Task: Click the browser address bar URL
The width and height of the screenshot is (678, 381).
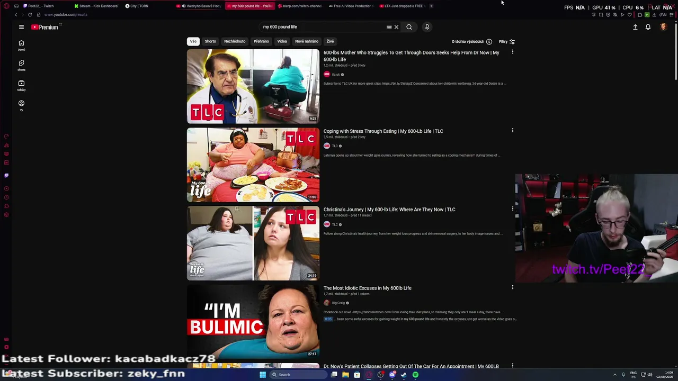Action: coord(66,14)
